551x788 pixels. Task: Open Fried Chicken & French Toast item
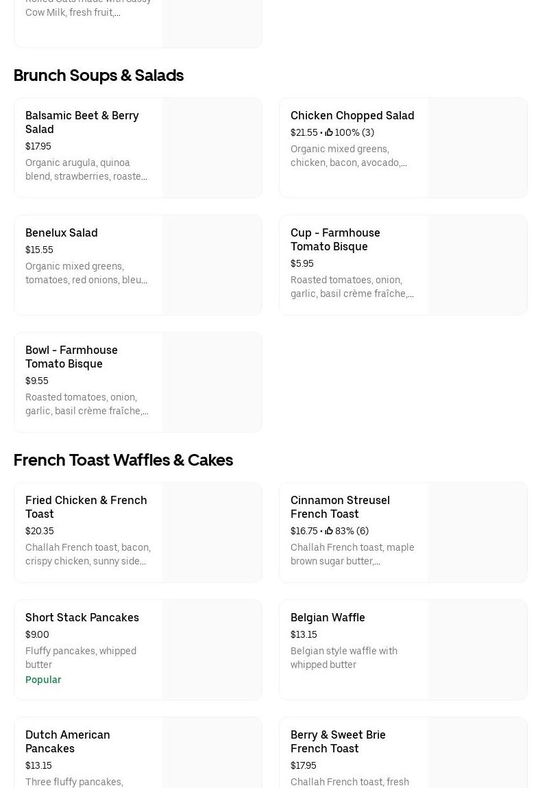coord(86,507)
